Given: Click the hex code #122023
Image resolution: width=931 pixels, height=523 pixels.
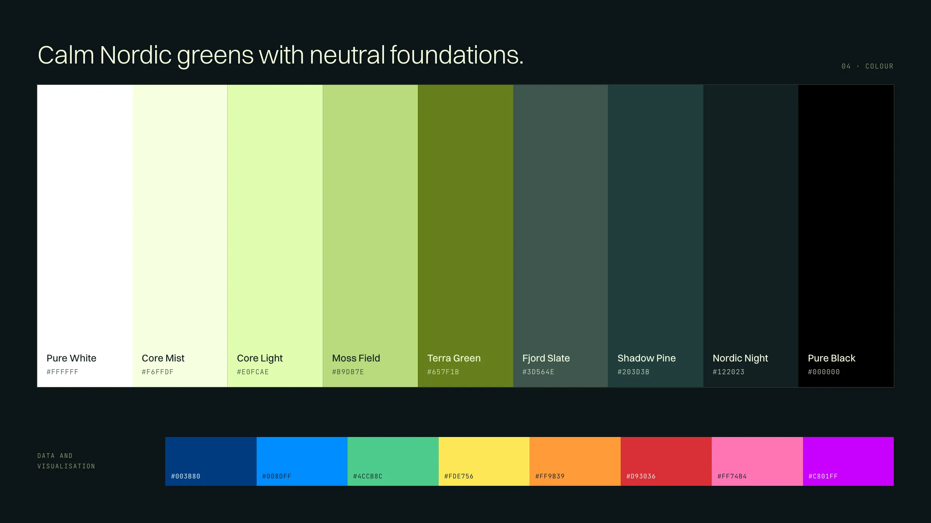Looking at the screenshot, I should (x=729, y=372).
